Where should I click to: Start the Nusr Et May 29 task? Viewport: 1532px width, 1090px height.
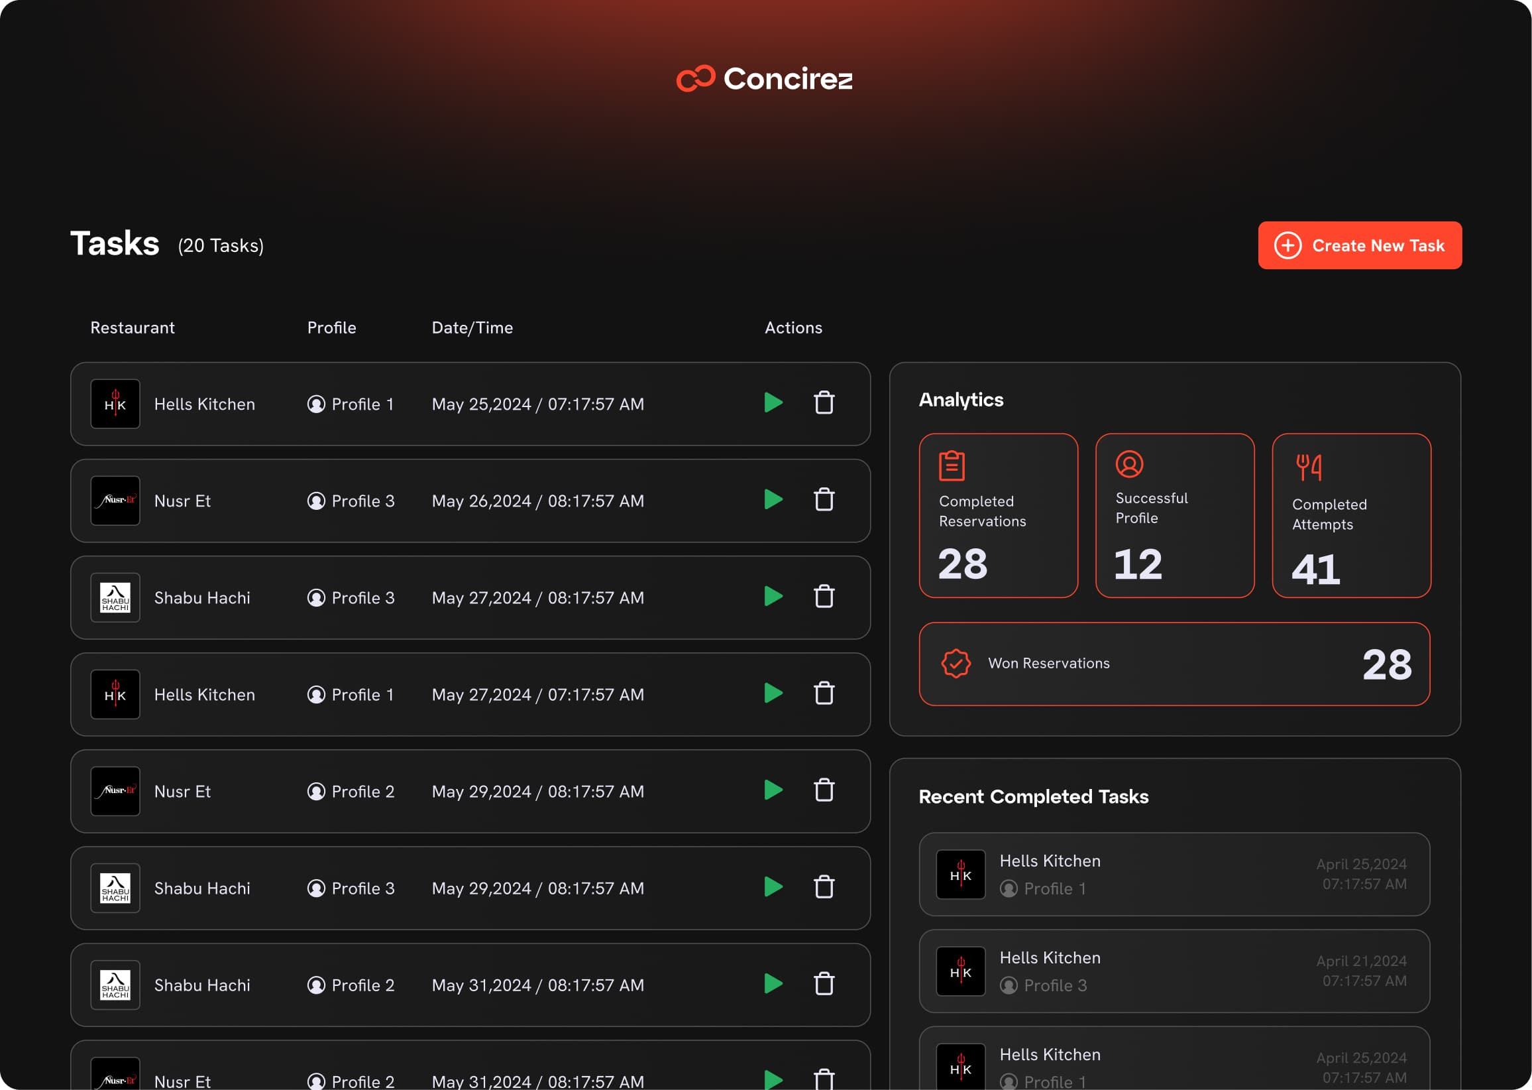[773, 790]
